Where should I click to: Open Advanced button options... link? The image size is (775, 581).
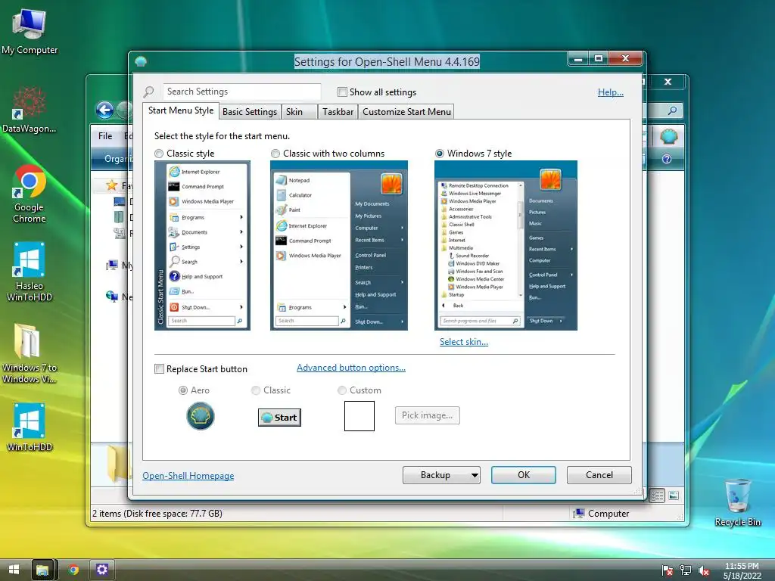click(351, 368)
